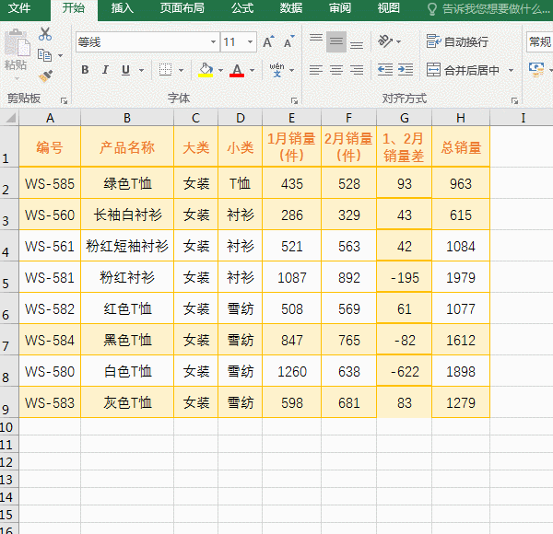
Task: Switch to the 公式 Formulas tab
Action: [242, 8]
